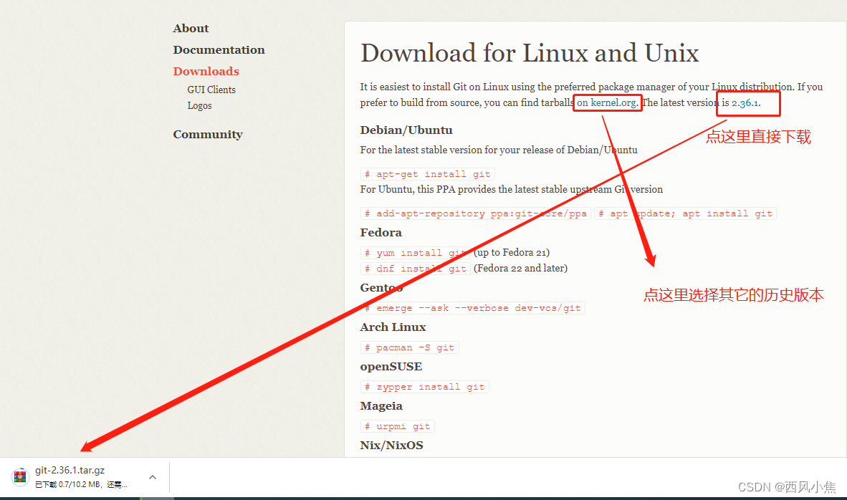Follow the 'on kernel.org' link
847x500 pixels.
(x=606, y=102)
